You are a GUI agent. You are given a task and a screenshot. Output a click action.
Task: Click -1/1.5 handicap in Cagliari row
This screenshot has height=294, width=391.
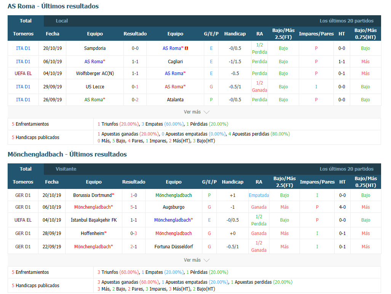click(235, 62)
